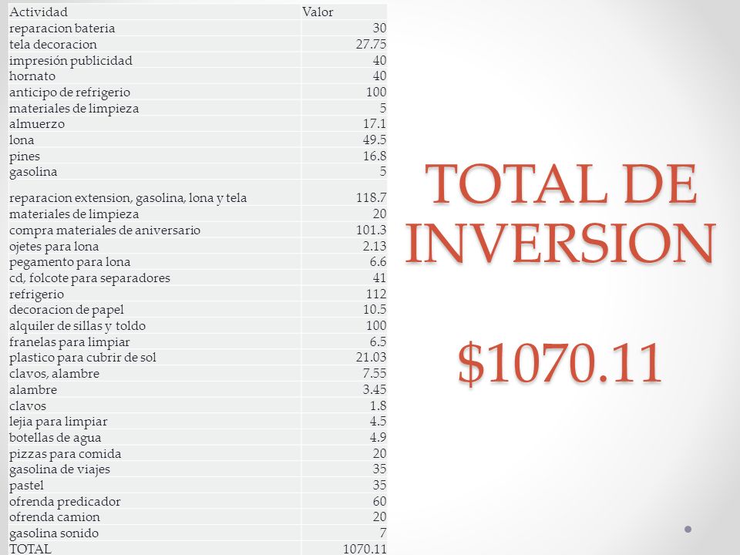Select 'reparacion extension, gasolina, lona y tela'
Viewport: 740px width, 555px height.
coord(128,198)
